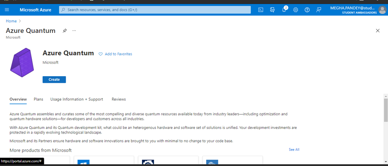The image size is (388, 166).
Task: Open the Directories and subscriptions filter icon
Action: (x=272, y=10)
